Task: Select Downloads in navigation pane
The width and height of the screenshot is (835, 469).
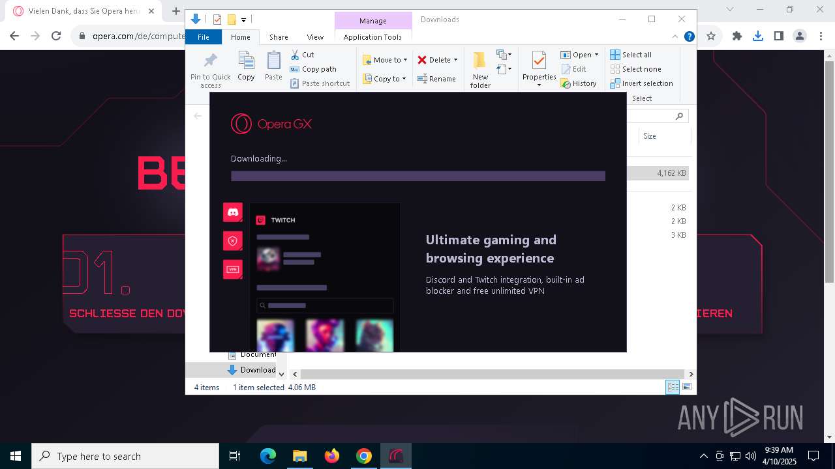Action: point(251,370)
